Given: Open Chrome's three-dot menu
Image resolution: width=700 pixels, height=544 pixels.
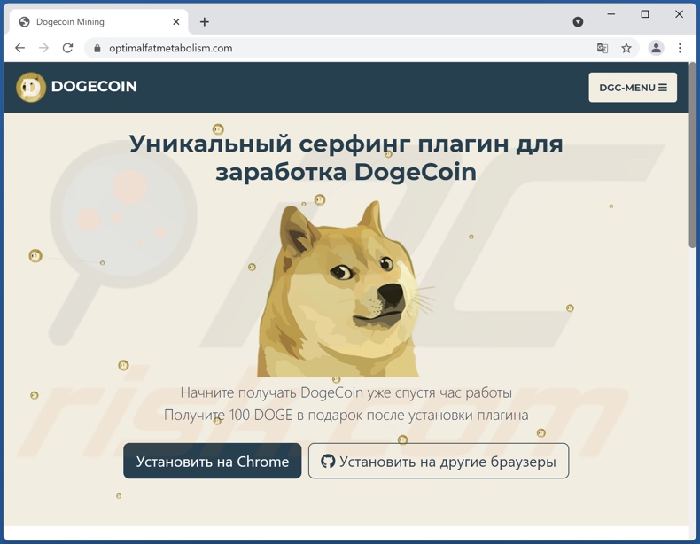Looking at the screenshot, I should click(680, 48).
